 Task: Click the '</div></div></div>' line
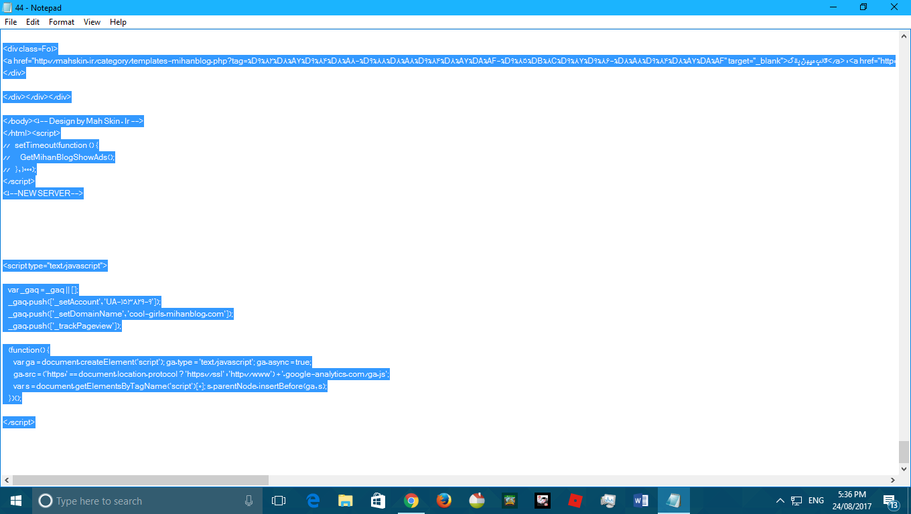pyautogui.click(x=36, y=97)
